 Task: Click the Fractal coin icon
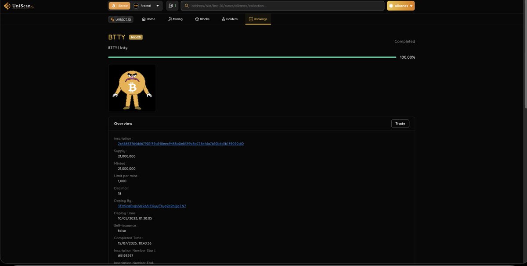tap(135, 5)
